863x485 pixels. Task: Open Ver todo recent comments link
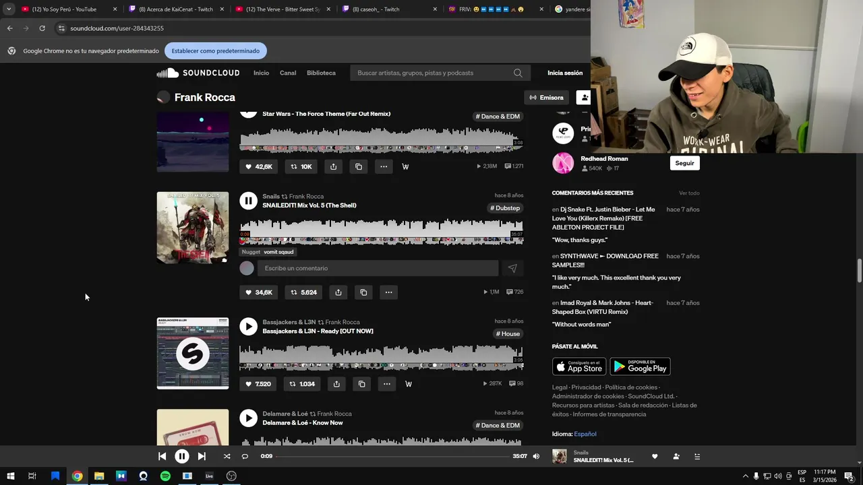[689, 193]
